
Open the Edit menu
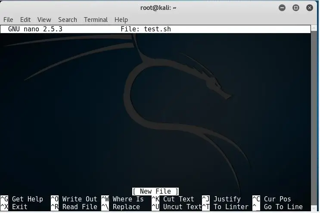pos(25,20)
